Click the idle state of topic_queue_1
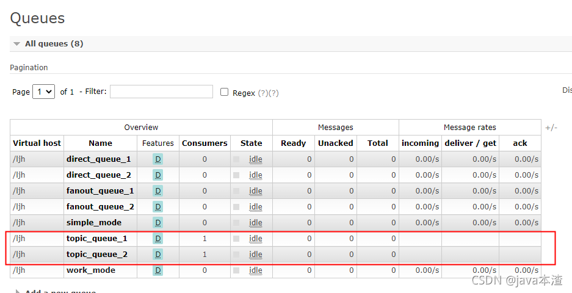This screenshot has width=572, height=293. 255,239
